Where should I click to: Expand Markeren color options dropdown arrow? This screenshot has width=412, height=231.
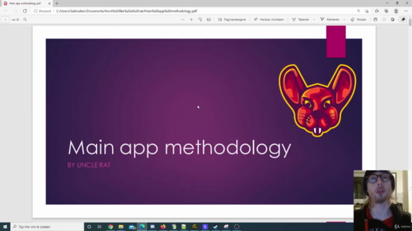click(344, 19)
